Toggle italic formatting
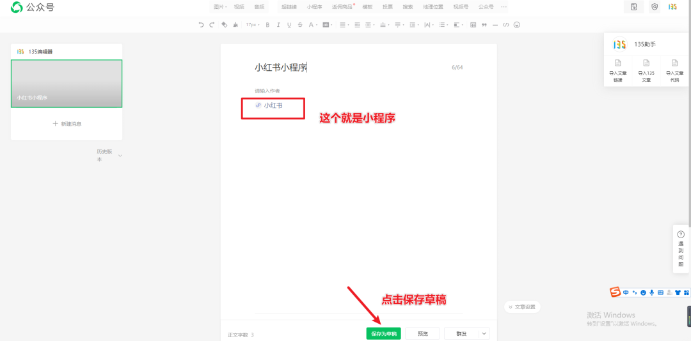This screenshot has width=691, height=341. (278, 25)
